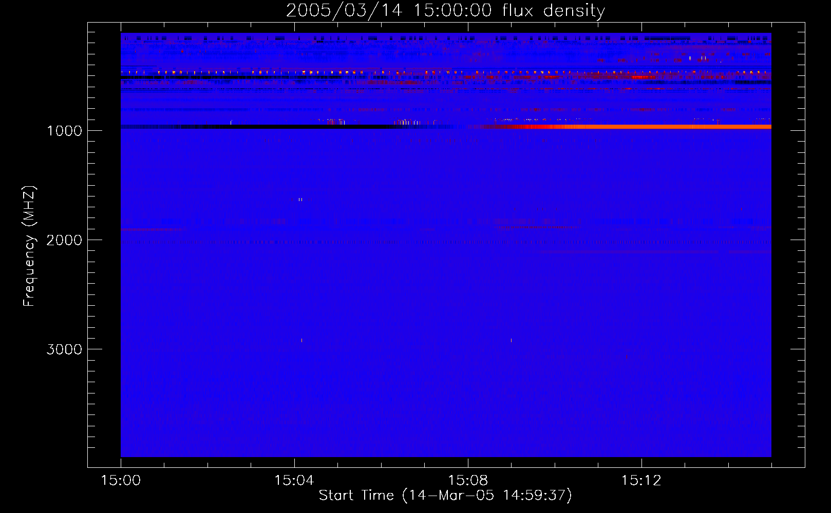Screen dimensions: 831x513
Task: Click the 2000 frequency tick label
Action: click(64, 240)
